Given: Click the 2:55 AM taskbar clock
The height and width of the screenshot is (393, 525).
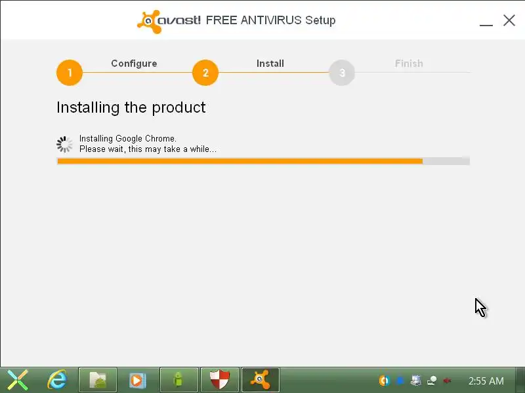Looking at the screenshot, I should point(486,381).
